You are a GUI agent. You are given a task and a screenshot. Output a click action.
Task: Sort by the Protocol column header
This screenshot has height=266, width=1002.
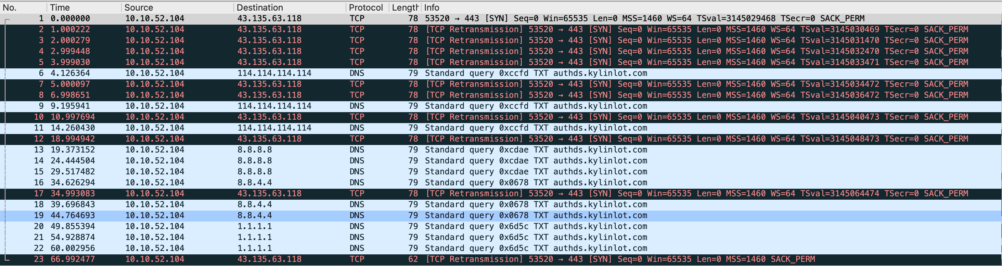pyautogui.click(x=367, y=8)
